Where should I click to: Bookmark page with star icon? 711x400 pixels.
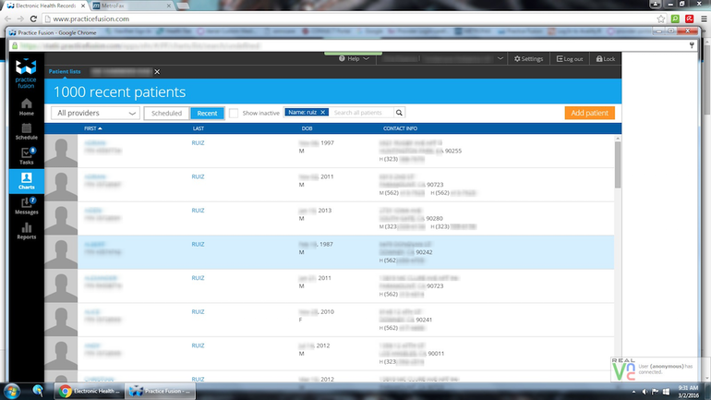tap(660, 18)
